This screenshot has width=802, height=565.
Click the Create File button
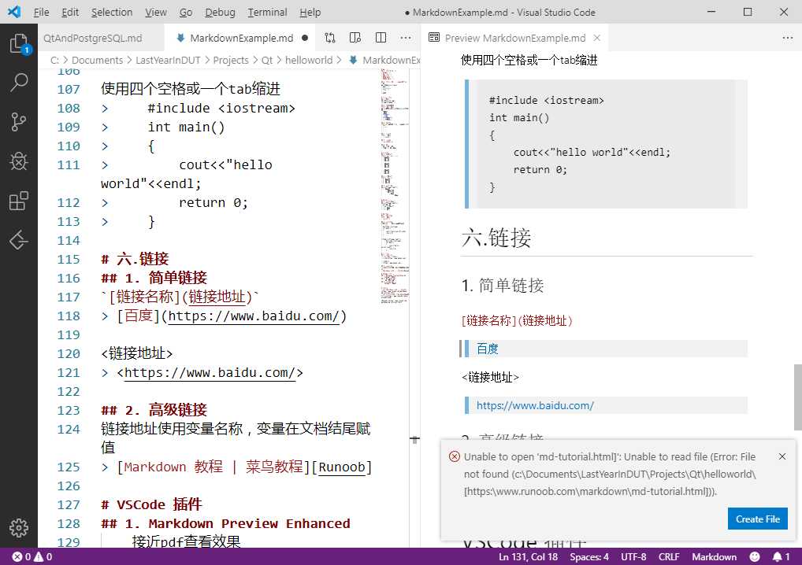click(758, 519)
